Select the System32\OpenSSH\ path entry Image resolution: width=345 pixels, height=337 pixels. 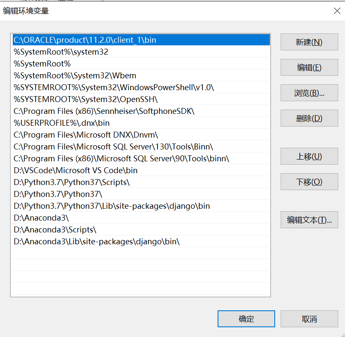click(141, 99)
